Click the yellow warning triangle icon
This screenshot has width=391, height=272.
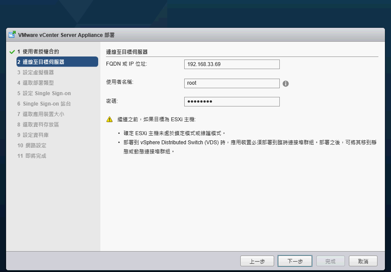(109, 119)
